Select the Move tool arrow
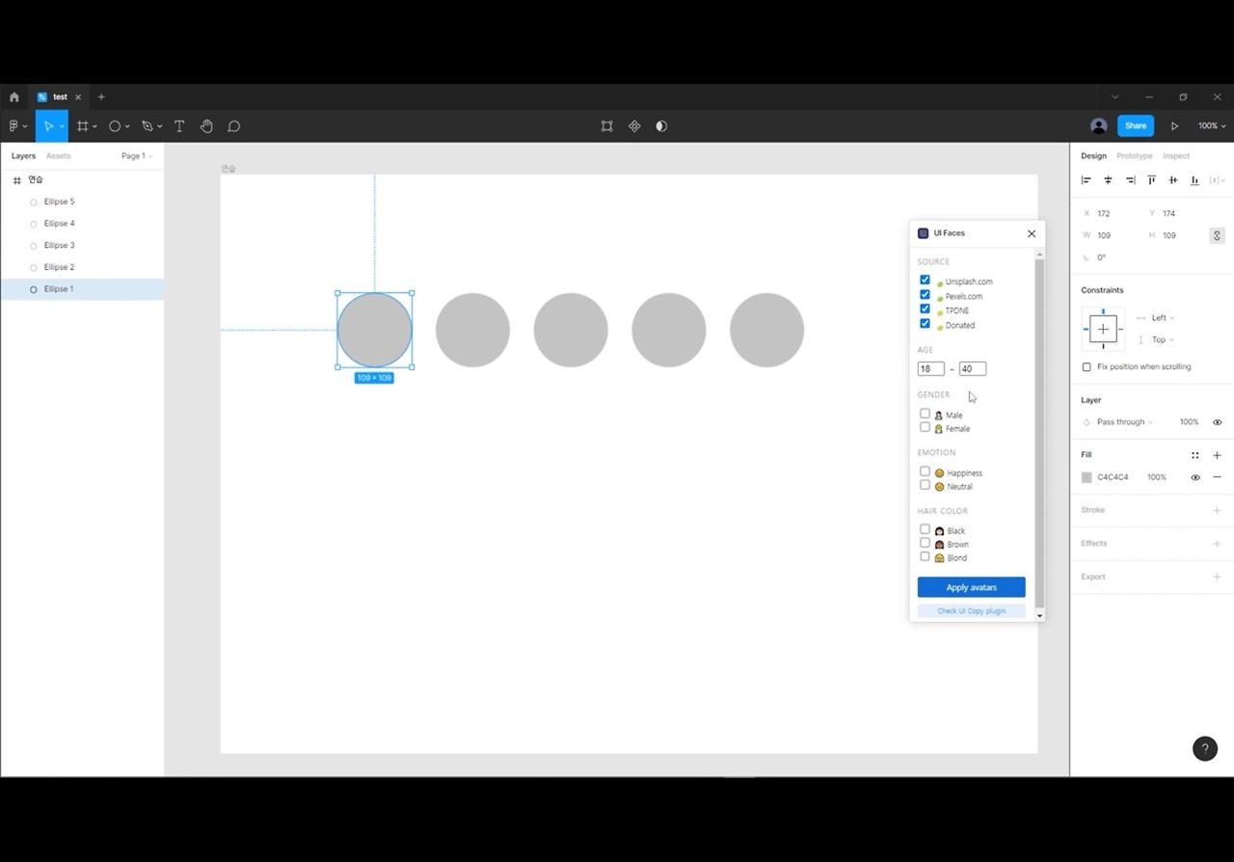 tap(47, 126)
